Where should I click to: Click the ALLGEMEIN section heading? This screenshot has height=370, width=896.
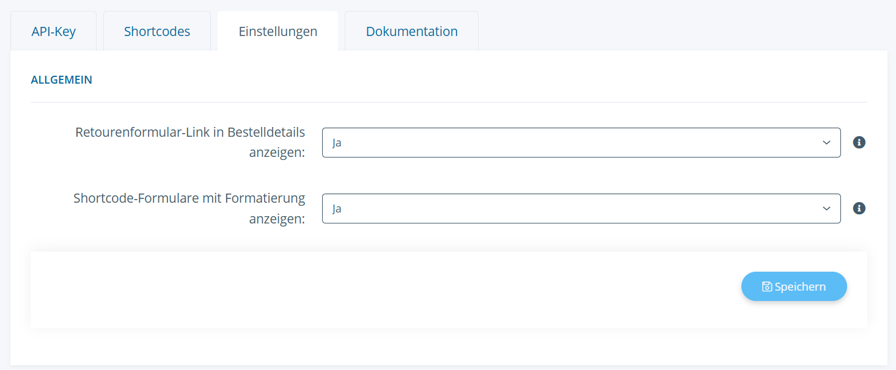coord(61,80)
